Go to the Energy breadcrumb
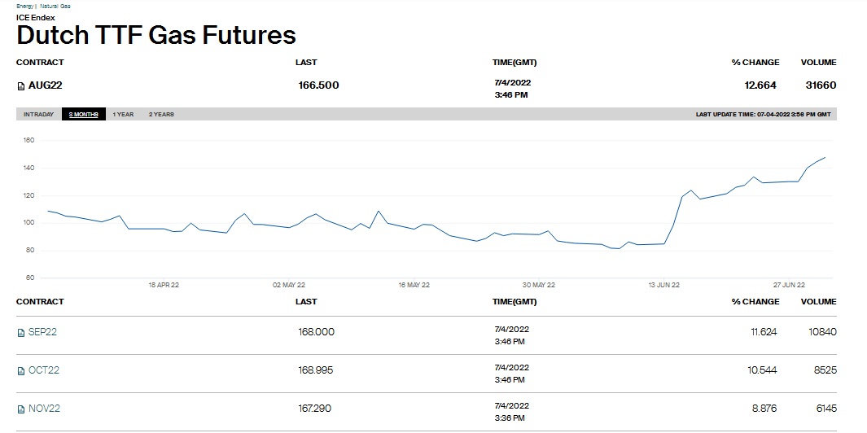 (24, 6)
